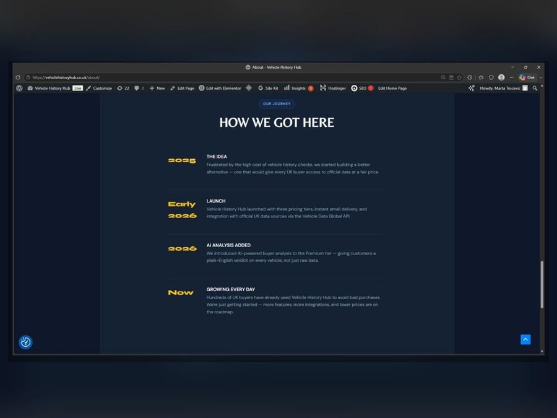The width and height of the screenshot is (557, 418).
Task: Open Howdy, Marta Trucevic account menu
Action: tap(504, 88)
